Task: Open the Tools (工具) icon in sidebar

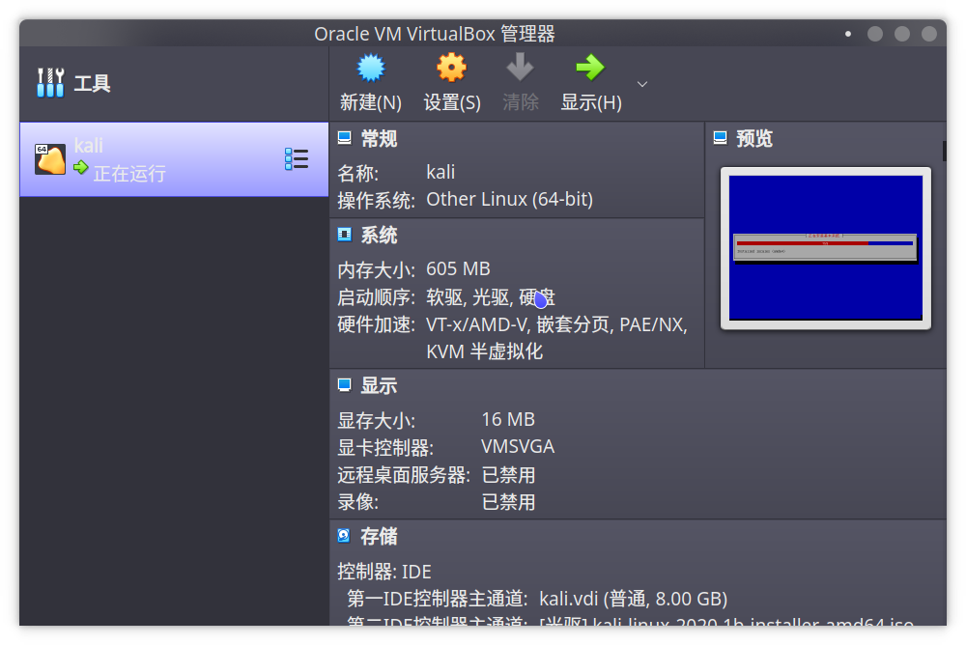Action: (x=50, y=82)
